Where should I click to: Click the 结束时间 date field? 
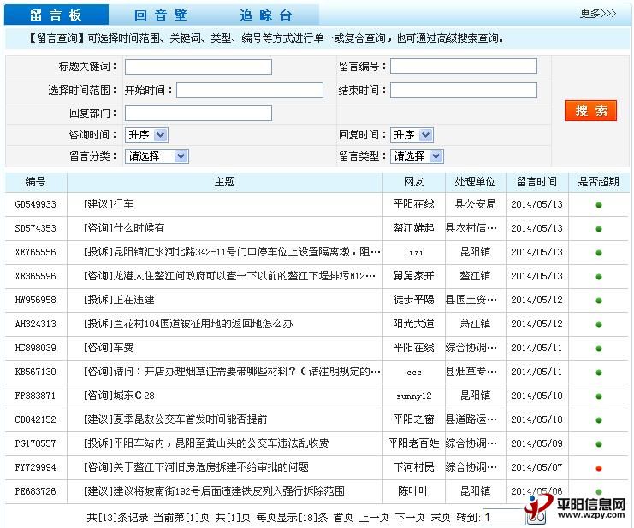point(464,90)
